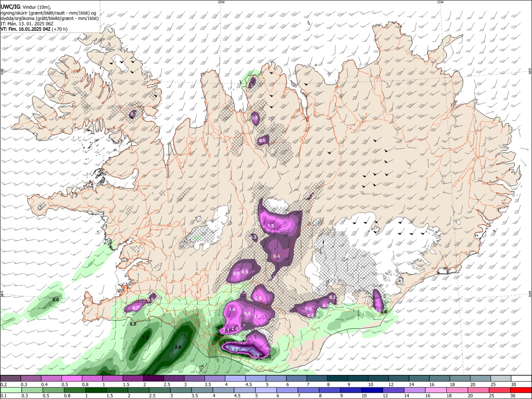Click the '1.4' snow value in the pink area
The height and width of the screenshot is (399, 532).
tap(232, 310)
